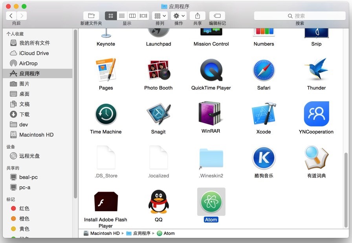This screenshot has height=243, width=352.
Task: Select the Xcode hammer icon
Action: coord(264,113)
